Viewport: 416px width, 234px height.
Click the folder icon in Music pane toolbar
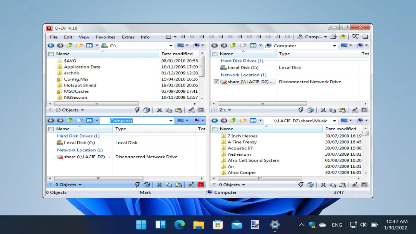[243, 121]
